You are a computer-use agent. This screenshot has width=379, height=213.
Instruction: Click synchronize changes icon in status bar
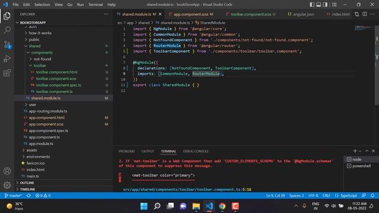click(28, 195)
